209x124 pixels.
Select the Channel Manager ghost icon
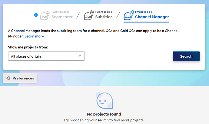[129, 15]
